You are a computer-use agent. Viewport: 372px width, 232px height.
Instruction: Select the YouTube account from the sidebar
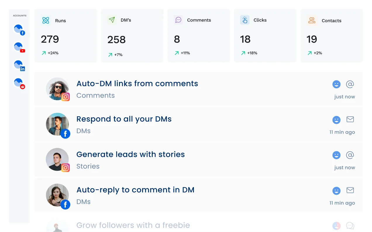[x=18, y=47]
